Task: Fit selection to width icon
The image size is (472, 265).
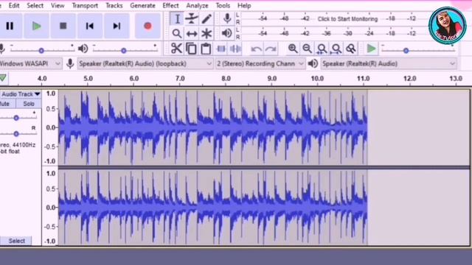Action: click(x=322, y=49)
